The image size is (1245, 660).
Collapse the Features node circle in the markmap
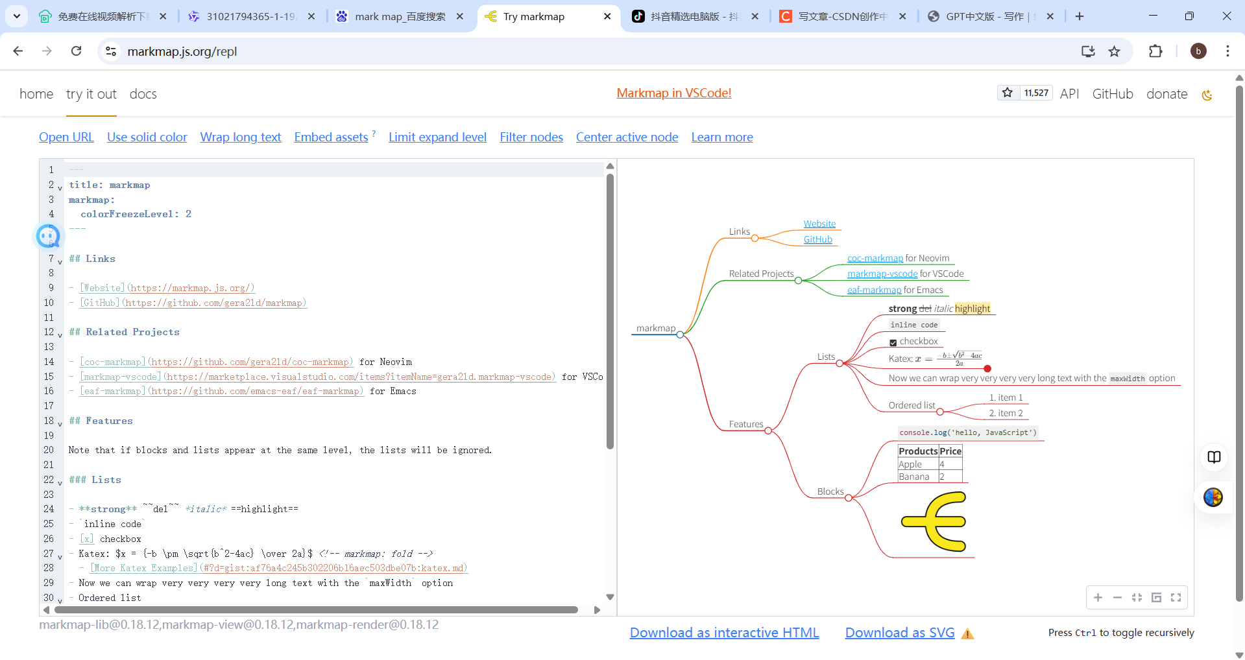pyautogui.click(x=768, y=430)
